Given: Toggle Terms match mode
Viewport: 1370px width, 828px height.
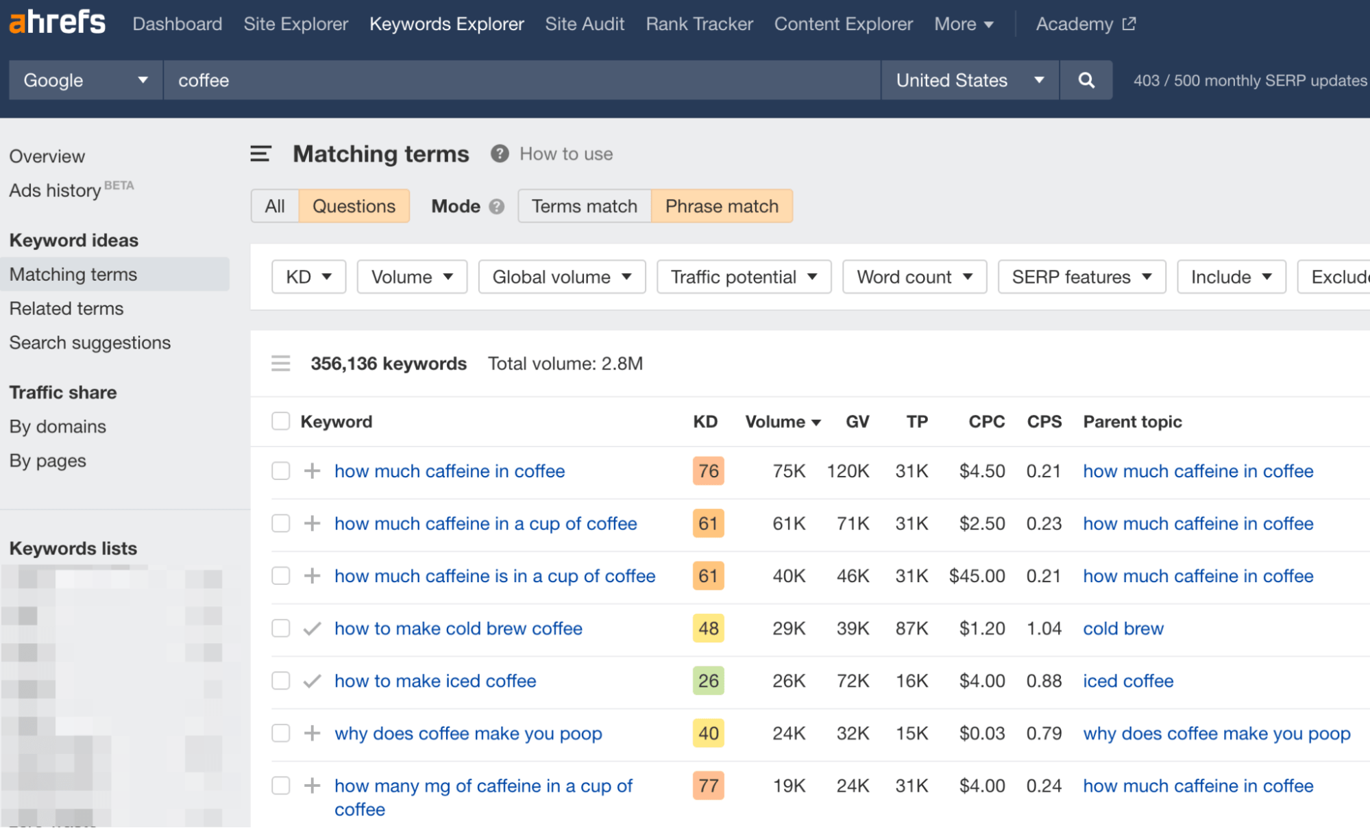Looking at the screenshot, I should (x=583, y=205).
